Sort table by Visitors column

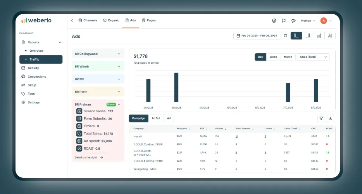coord(221,128)
